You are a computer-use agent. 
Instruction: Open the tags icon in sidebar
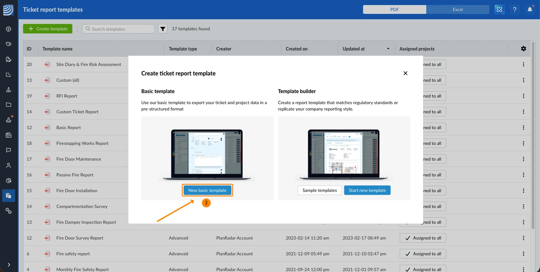tap(9, 44)
